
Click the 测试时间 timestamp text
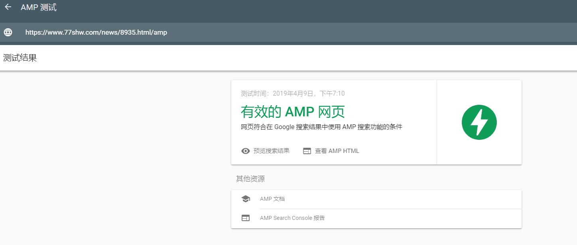pos(293,94)
